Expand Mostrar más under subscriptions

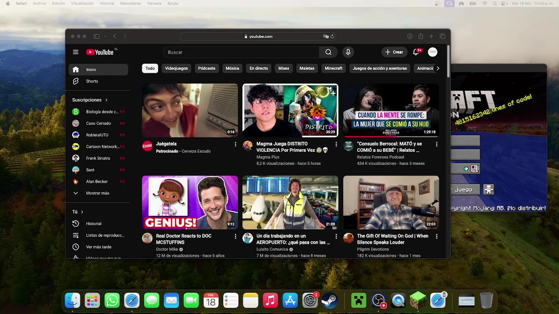point(98,193)
